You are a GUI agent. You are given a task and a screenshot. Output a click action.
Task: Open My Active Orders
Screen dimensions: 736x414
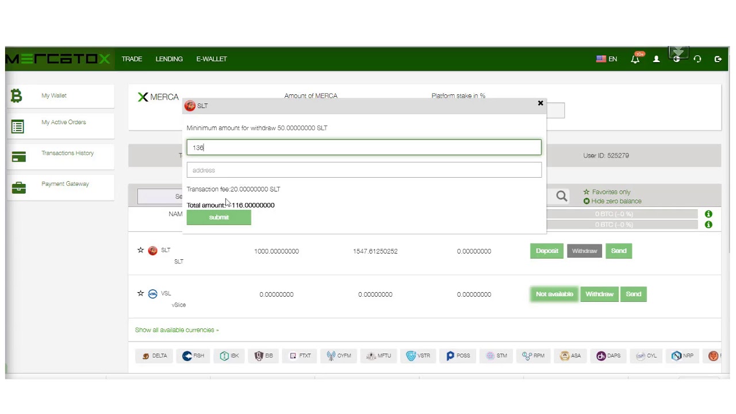pyautogui.click(x=64, y=122)
